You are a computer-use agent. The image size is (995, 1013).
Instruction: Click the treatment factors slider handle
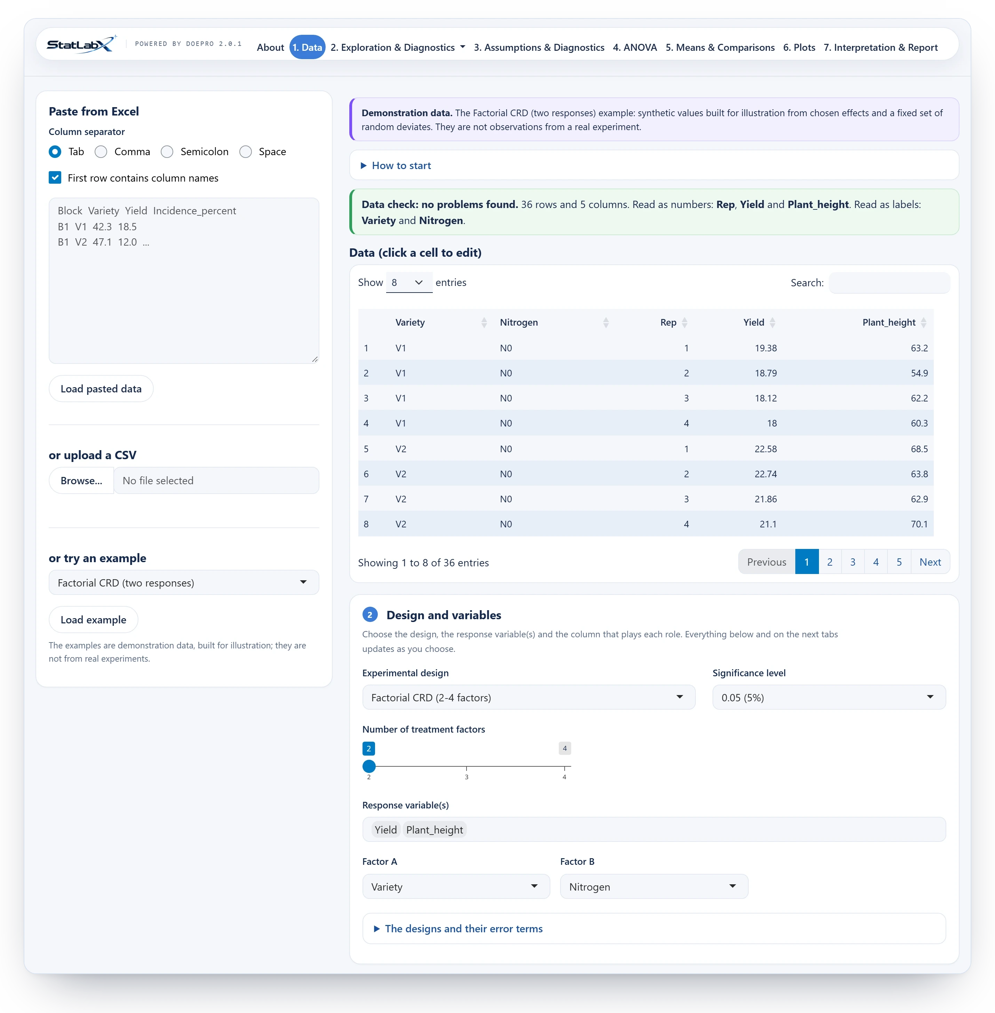click(x=369, y=766)
